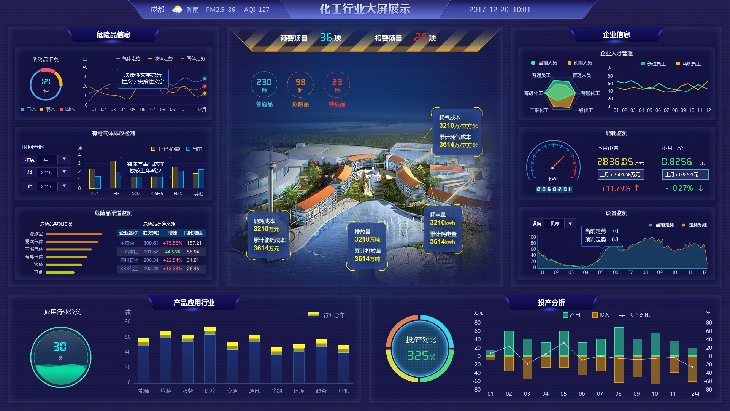Click the 中石油 company name link
Image resolution: width=730 pixels, height=411 pixels.
tap(127, 243)
